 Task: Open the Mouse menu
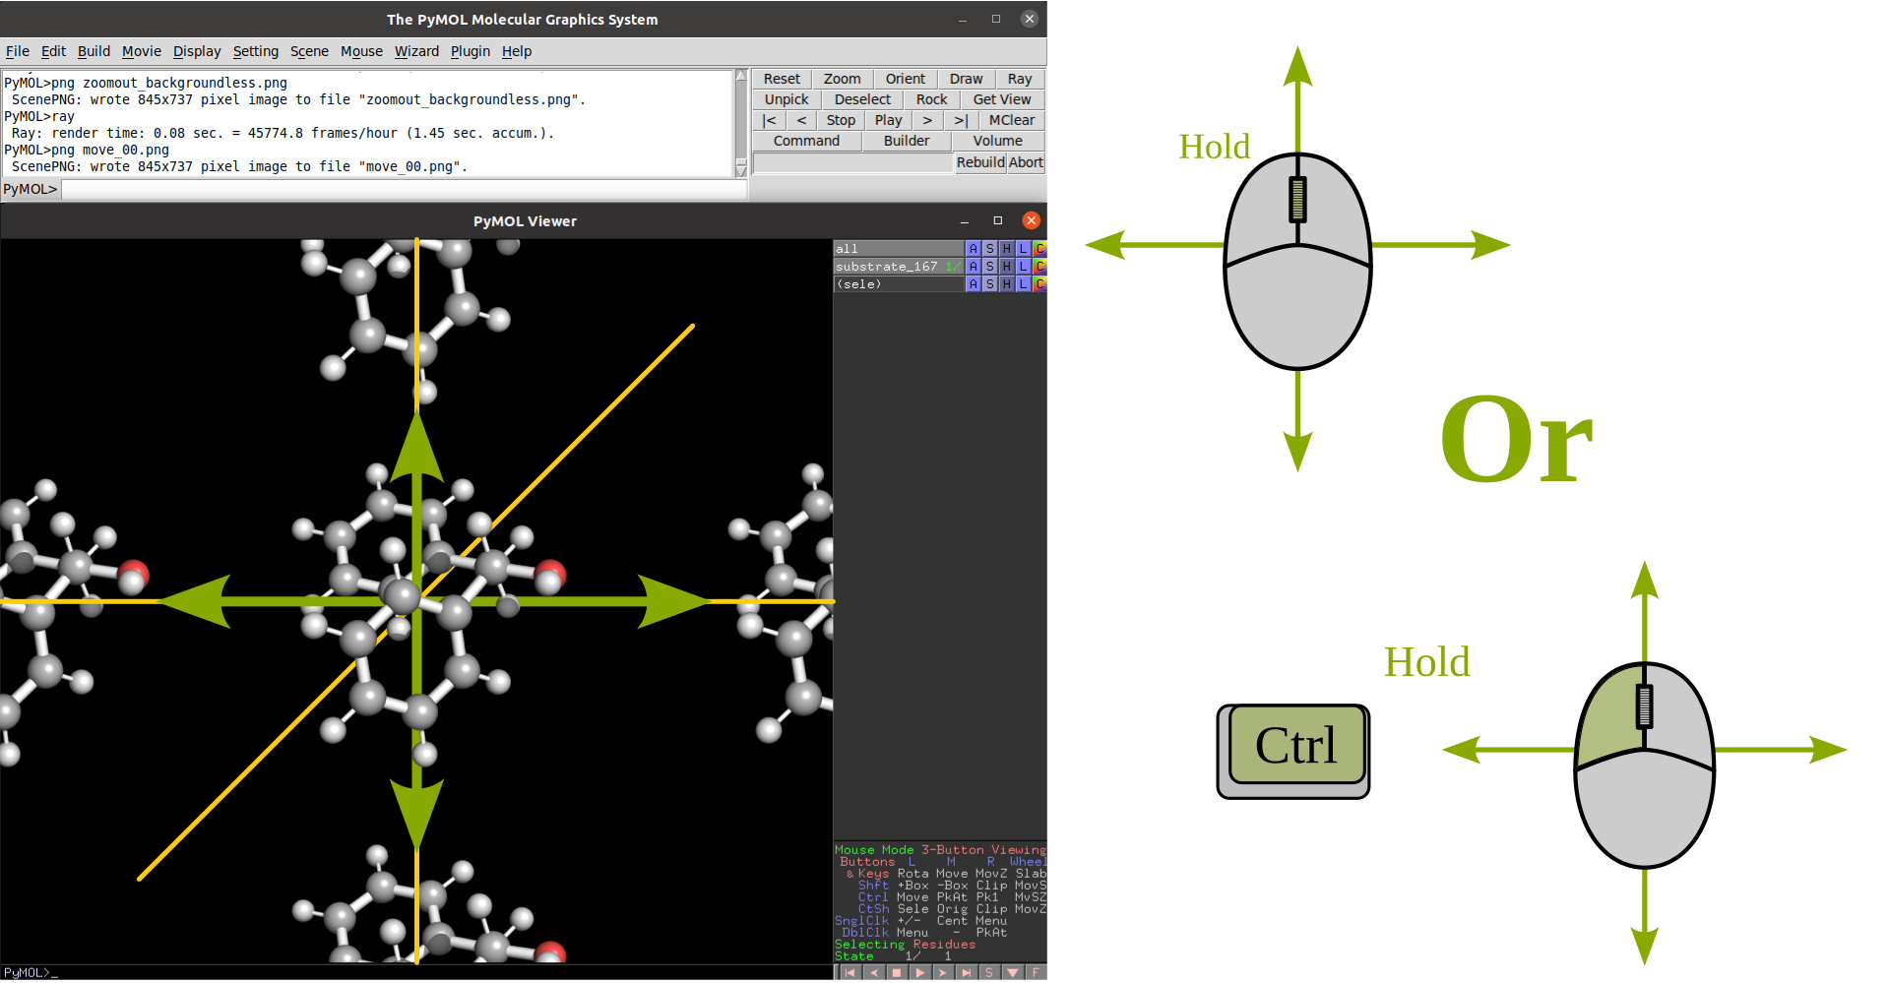click(361, 51)
